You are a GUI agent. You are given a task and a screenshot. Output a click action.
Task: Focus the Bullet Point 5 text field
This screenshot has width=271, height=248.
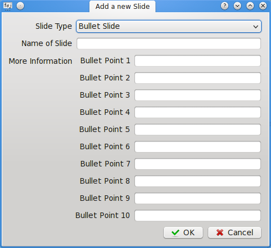pyautogui.click(x=198, y=129)
